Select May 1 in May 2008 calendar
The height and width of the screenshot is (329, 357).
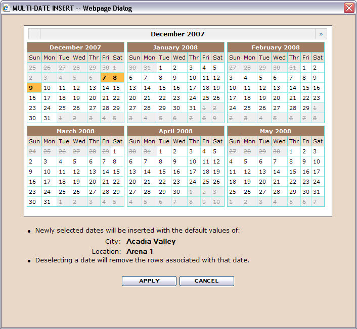pyautogui.click(x=294, y=151)
